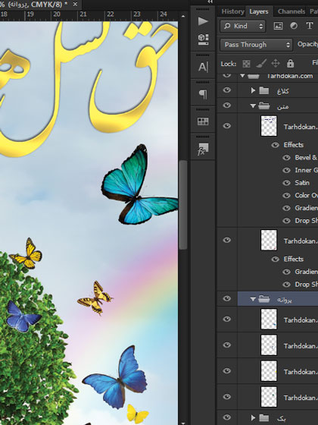The image size is (318, 425).
Task: Toggle Drop Shadow of first text layer
Action: click(x=286, y=221)
